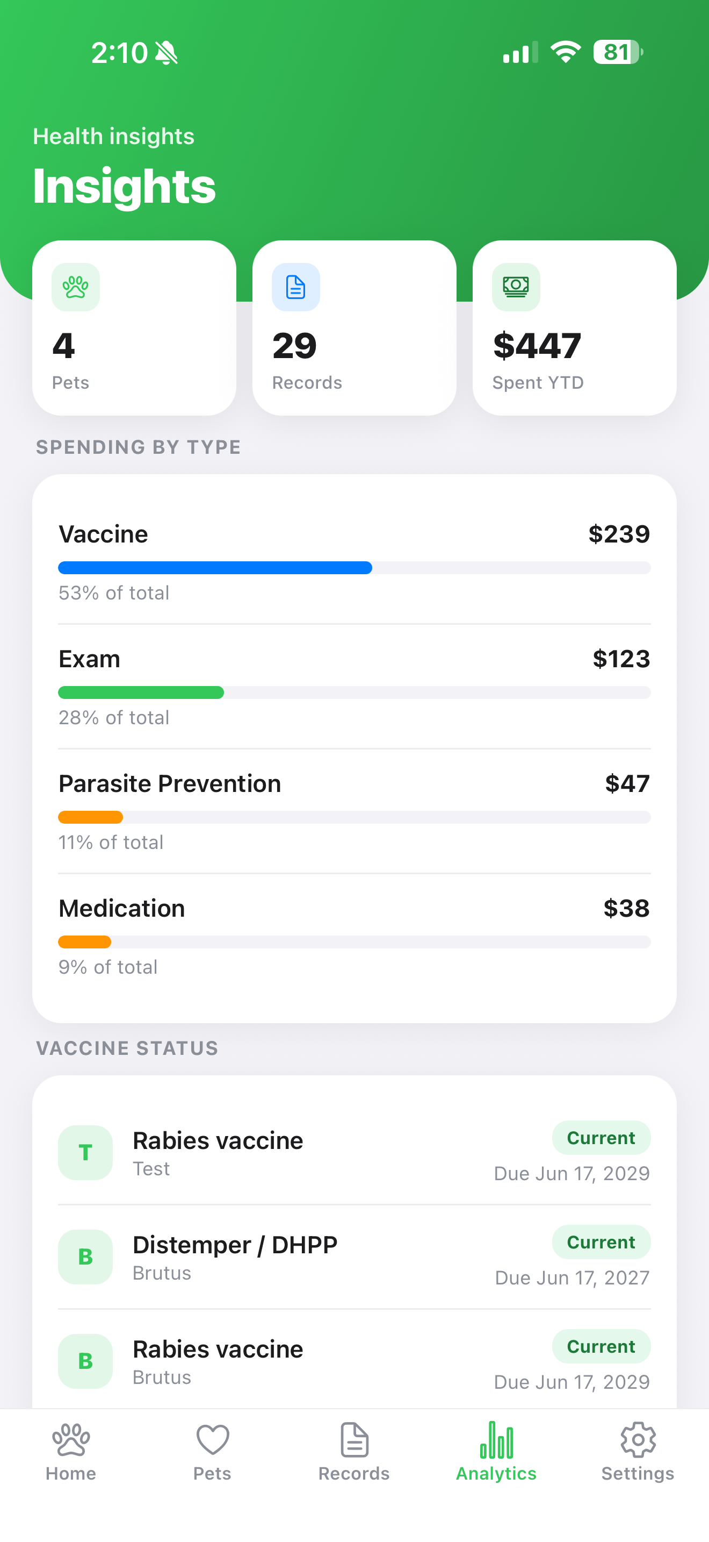Select the Parasite Prevention spending row

click(354, 811)
